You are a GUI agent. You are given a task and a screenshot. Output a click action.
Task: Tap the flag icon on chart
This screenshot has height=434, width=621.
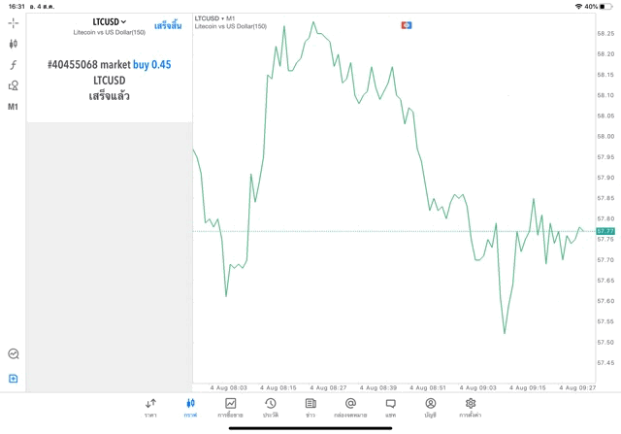pos(407,25)
